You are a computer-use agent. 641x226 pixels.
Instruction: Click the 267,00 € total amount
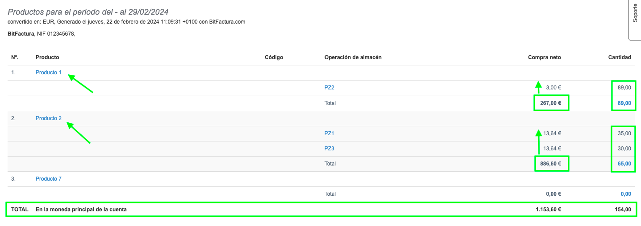551,103
